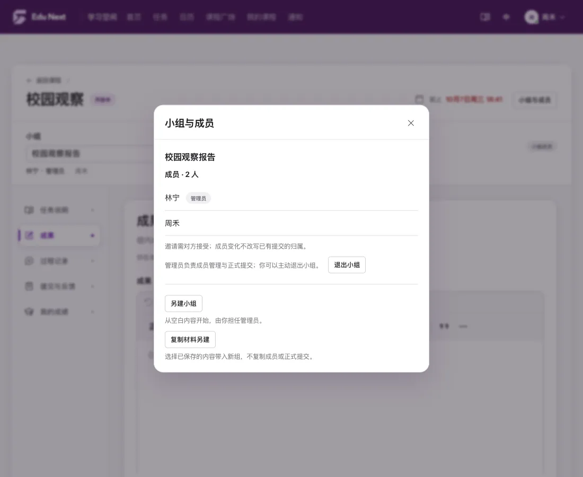Screen dimensions: 583x477
Task: Select member 林宁 in the list
Action: coord(172,198)
